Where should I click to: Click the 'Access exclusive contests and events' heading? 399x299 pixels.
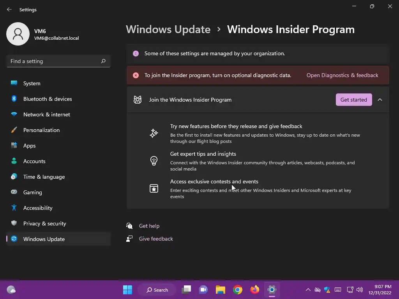pyautogui.click(x=214, y=181)
